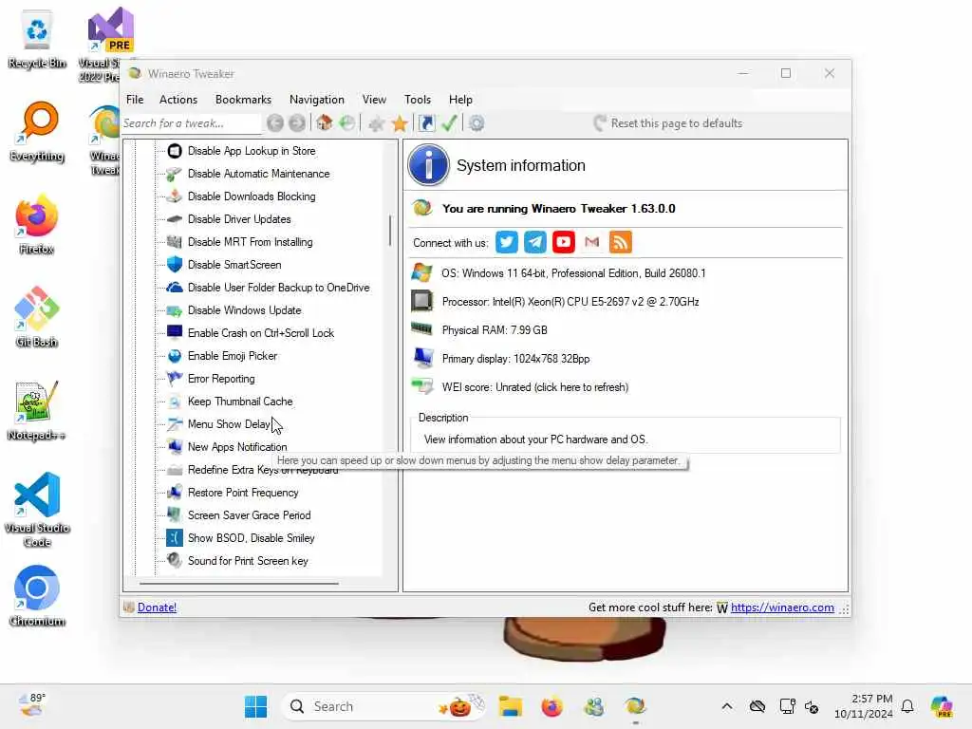Select Disable Windows Update tweak
This screenshot has width=972, height=729.
point(244,310)
